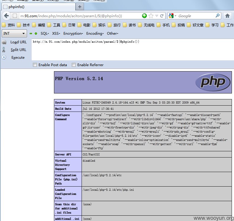Click the Load URL printer-like icon
This screenshot has height=221, width=234.
tap(4, 42)
